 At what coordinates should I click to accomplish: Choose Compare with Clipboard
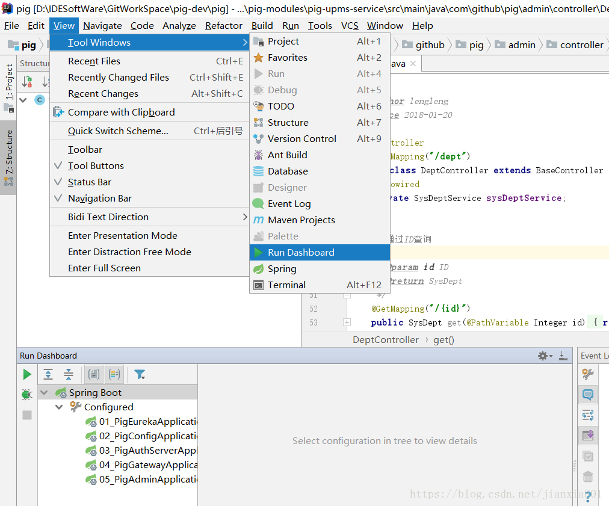(x=149, y=113)
